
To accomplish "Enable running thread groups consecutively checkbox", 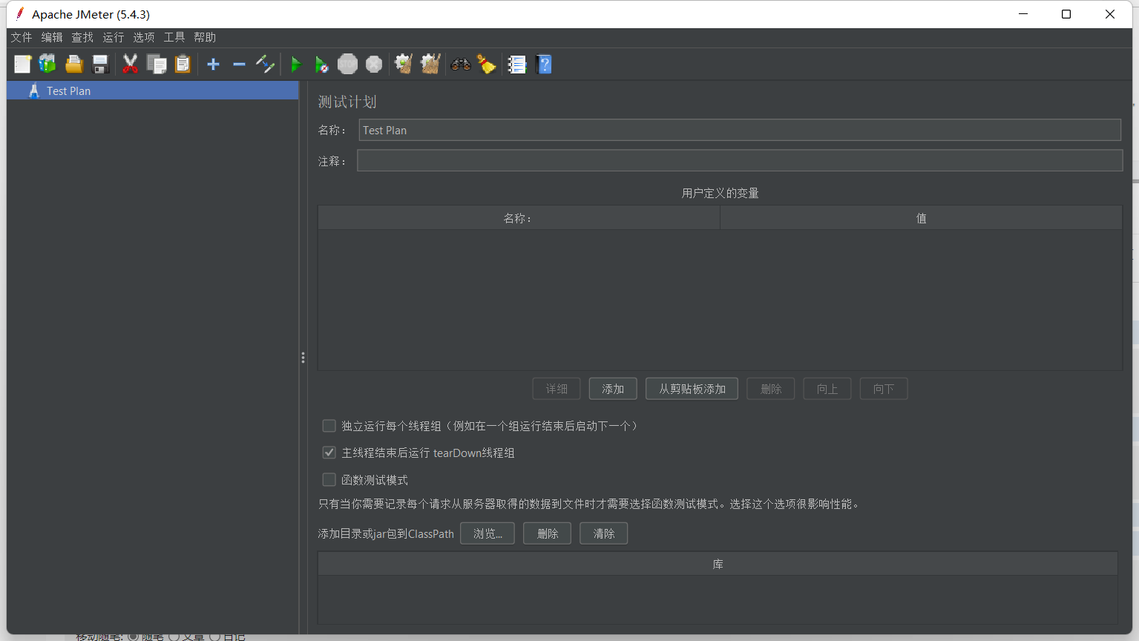I will tap(329, 425).
